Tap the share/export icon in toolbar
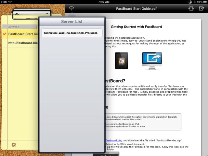The height and width of the screenshot is (156, 208). (201, 8)
